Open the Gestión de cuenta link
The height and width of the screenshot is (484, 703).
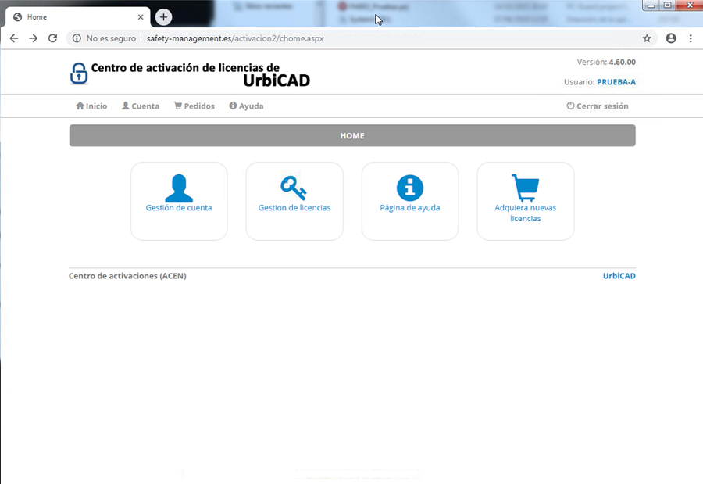click(179, 207)
